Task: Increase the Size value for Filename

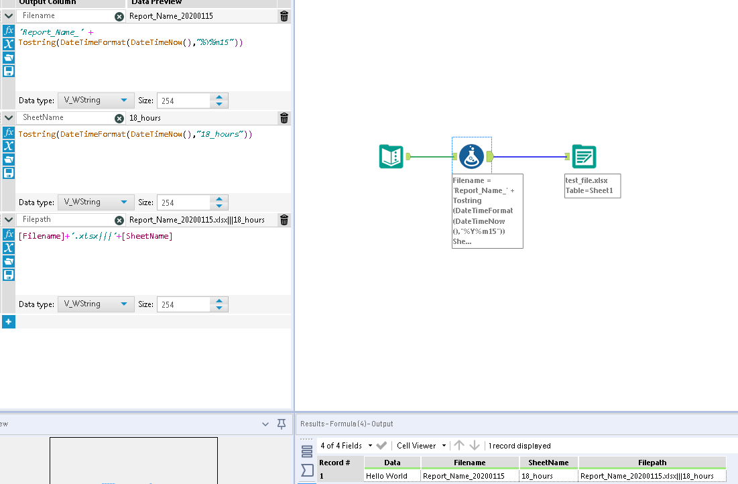Action: tap(219, 97)
